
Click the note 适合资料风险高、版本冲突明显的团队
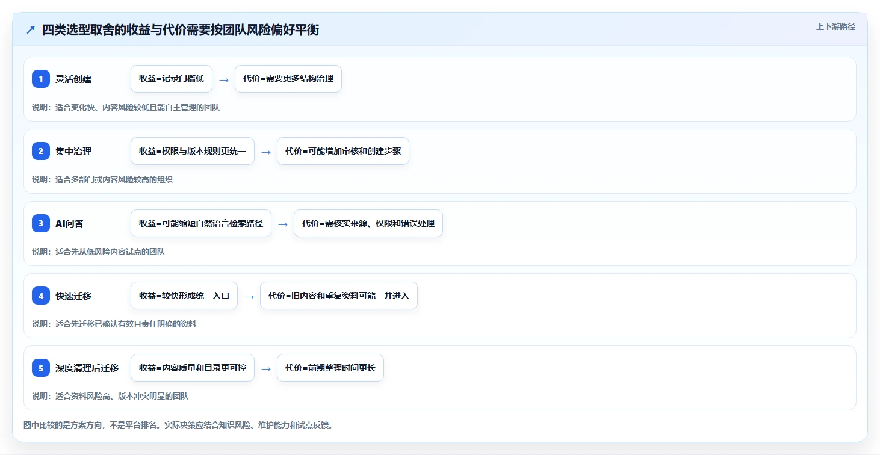110,396
